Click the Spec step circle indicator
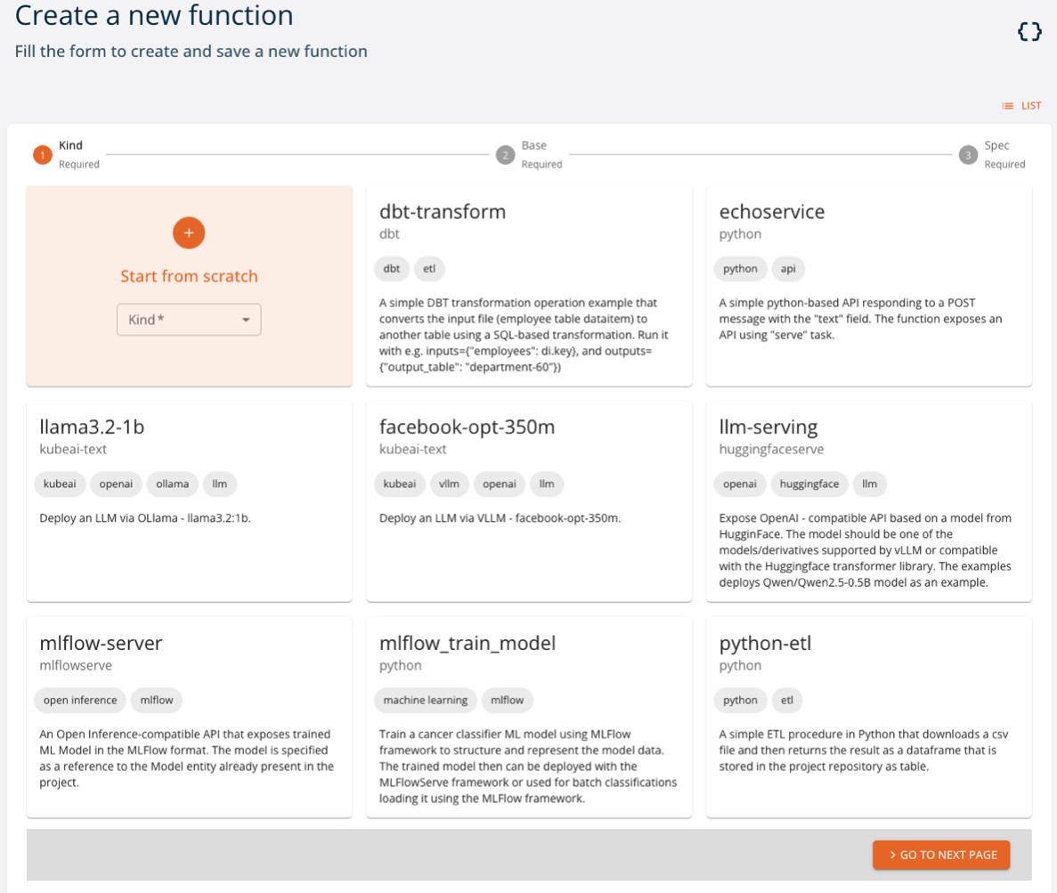The height and width of the screenshot is (893, 1057). (968, 154)
